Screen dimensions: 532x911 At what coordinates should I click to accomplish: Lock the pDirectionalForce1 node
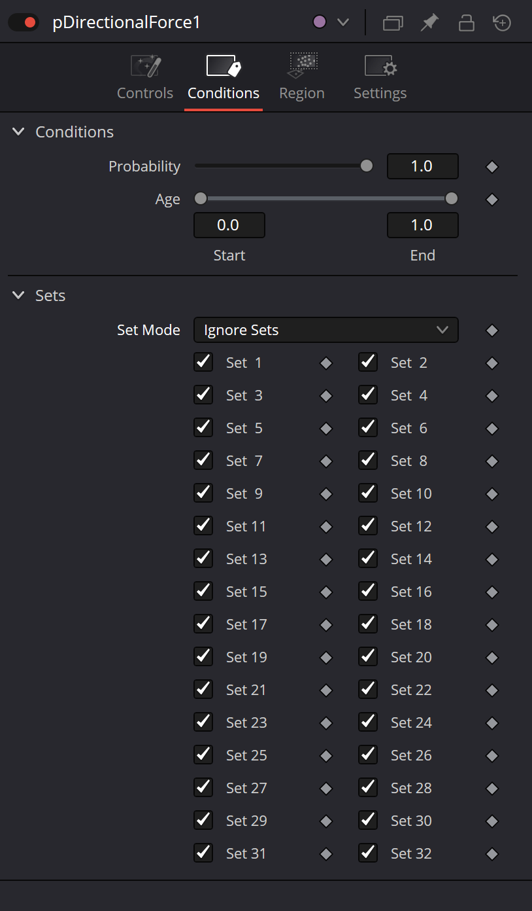(466, 23)
